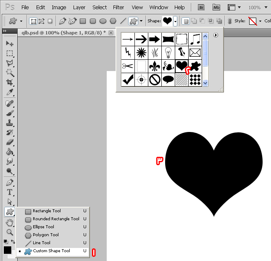Pick the checkmark shape in picker

128,79
